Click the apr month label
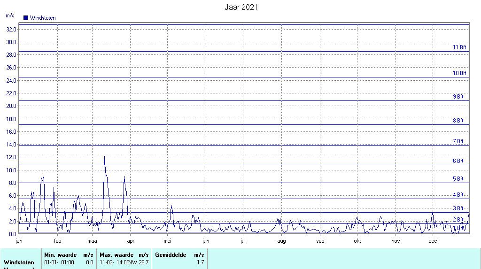 (131, 241)
